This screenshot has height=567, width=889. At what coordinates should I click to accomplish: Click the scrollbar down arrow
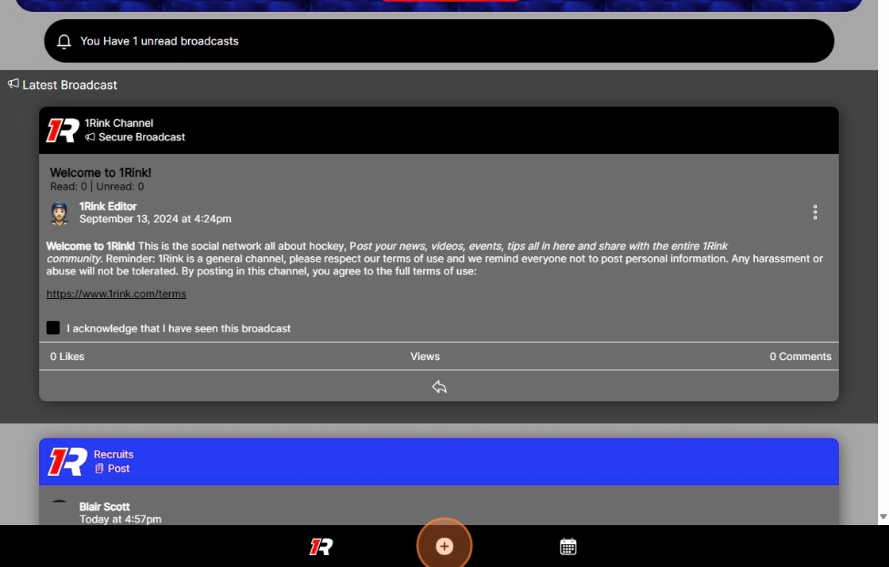883,516
